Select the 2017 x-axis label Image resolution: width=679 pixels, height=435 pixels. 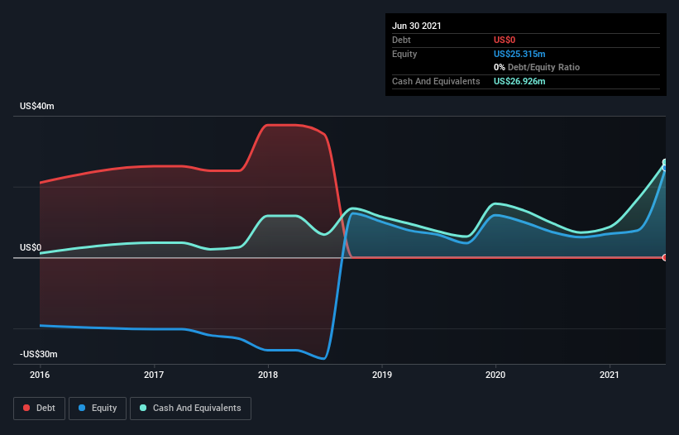click(x=154, y=375)
